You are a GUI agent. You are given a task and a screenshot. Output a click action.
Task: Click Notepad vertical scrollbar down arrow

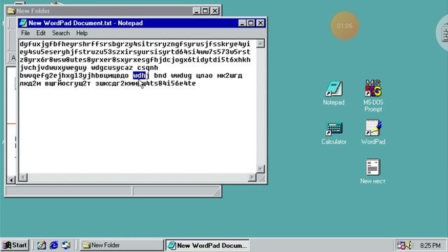point(260,169)
